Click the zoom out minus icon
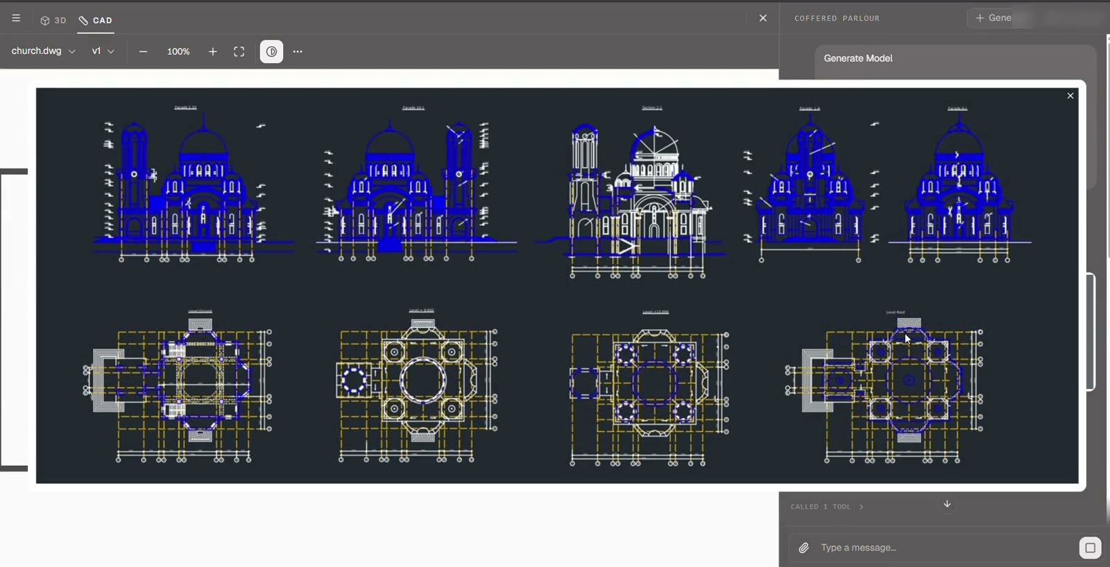The width and height of the screenshot is (1110, 567). (143, 51)
